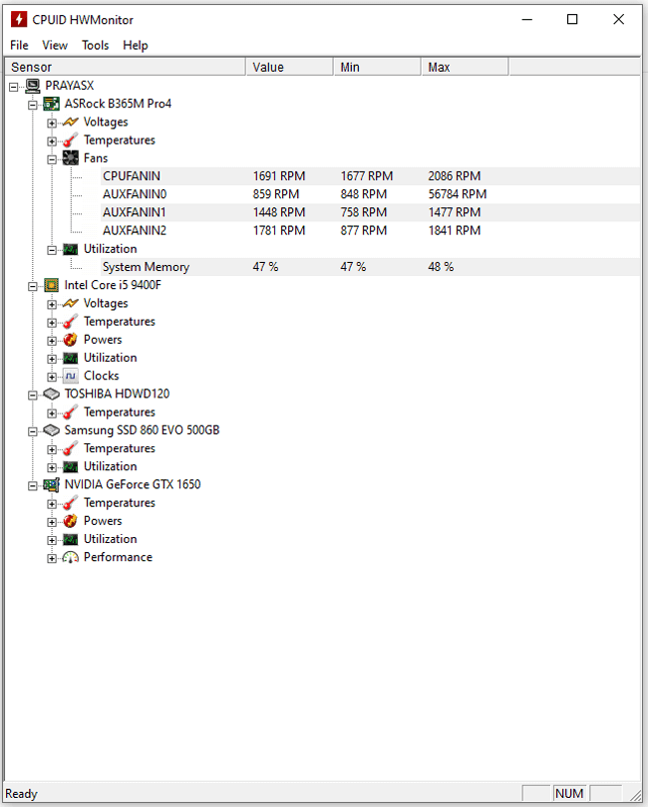Click the window resize grip corner

635,794
